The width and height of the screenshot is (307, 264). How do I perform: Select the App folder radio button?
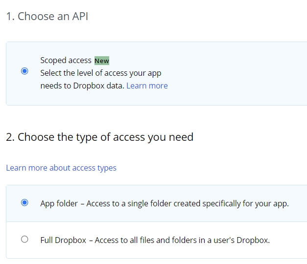(25, 203)
